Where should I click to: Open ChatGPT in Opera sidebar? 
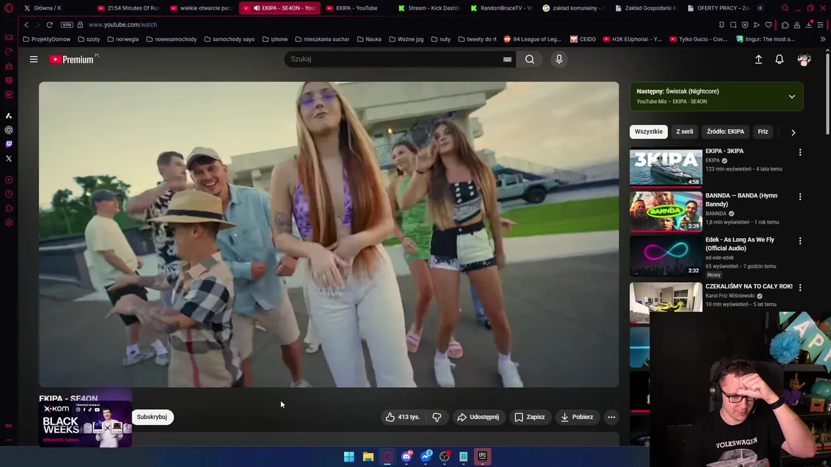click(x=8, y=130)
